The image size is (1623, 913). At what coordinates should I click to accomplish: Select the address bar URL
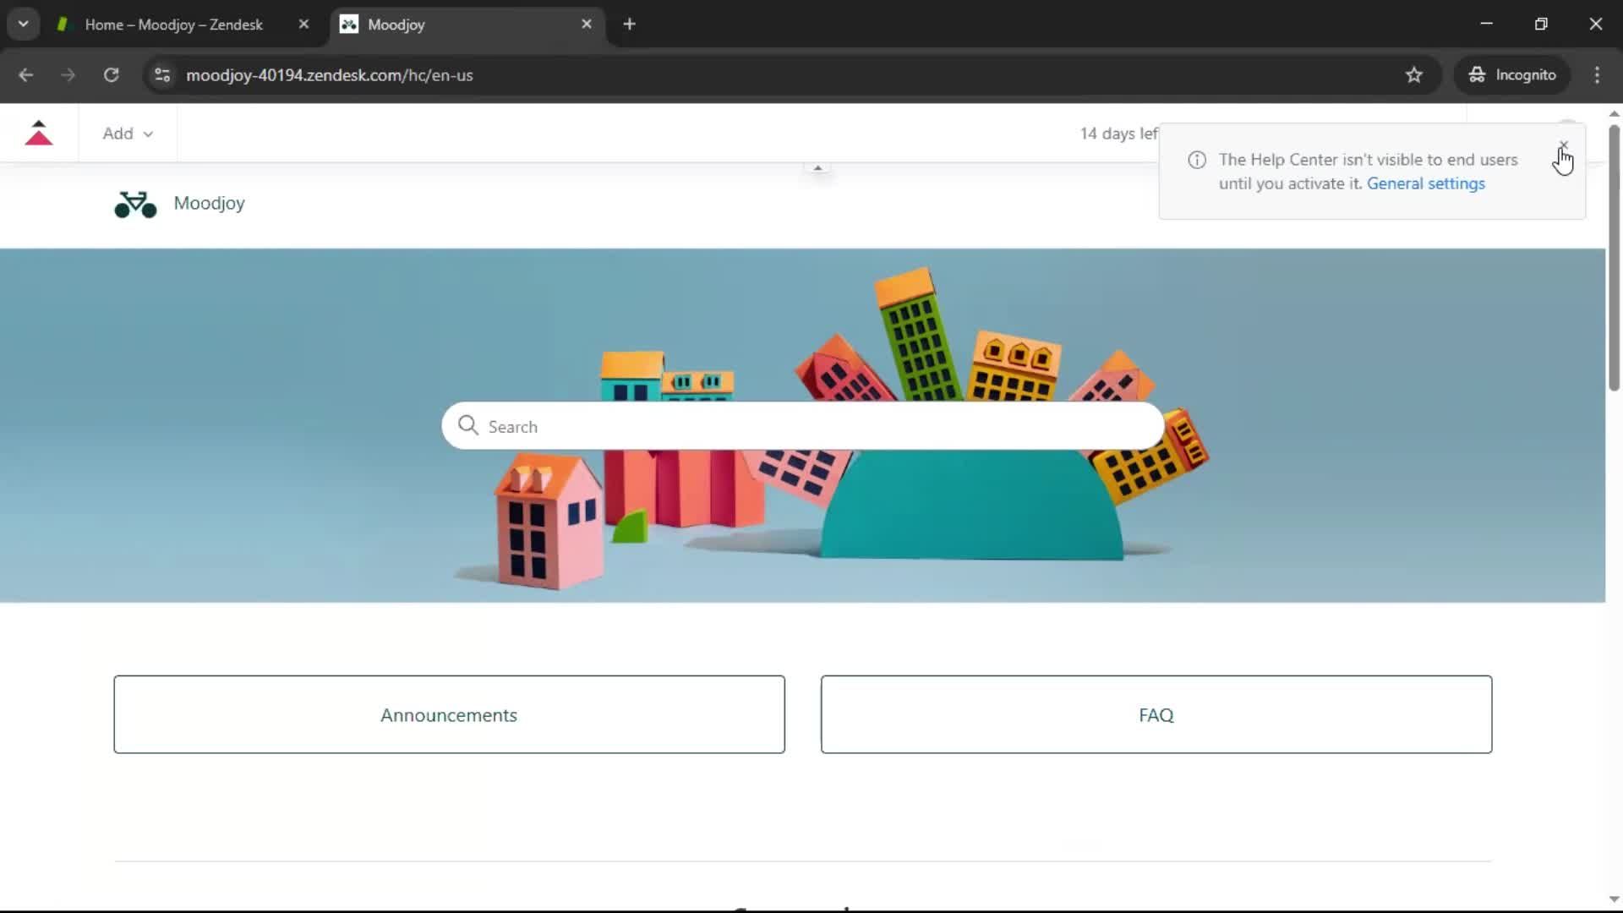(x=330, y=75)
